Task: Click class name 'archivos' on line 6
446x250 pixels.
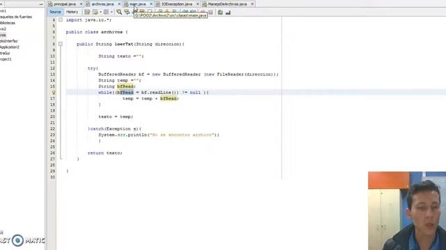Action: tap(111, 32)
